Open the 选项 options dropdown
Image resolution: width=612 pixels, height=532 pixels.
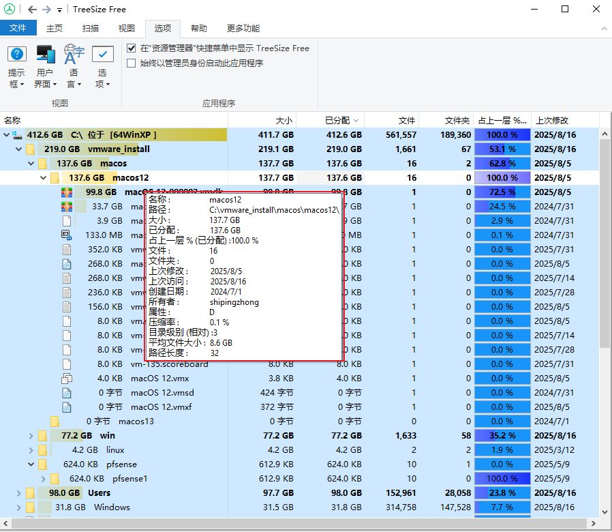[x=103, y=67]
